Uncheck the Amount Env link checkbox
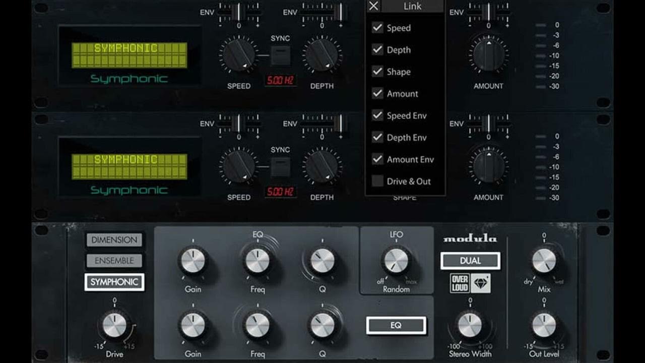The image size is (645, 363). coord(377,159)
